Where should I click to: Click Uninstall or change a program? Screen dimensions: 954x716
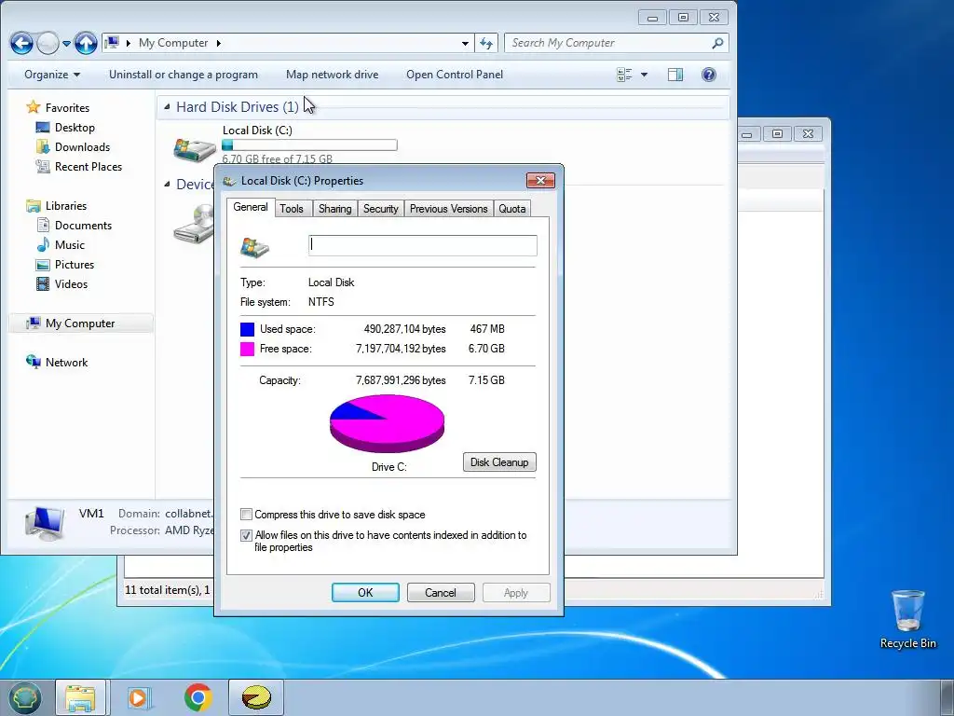click(184, 75)
